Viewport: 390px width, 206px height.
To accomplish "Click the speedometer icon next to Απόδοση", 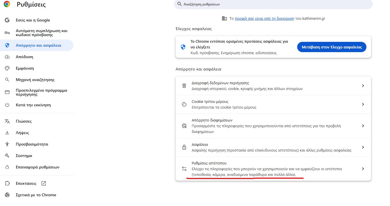I will point(7,57).
